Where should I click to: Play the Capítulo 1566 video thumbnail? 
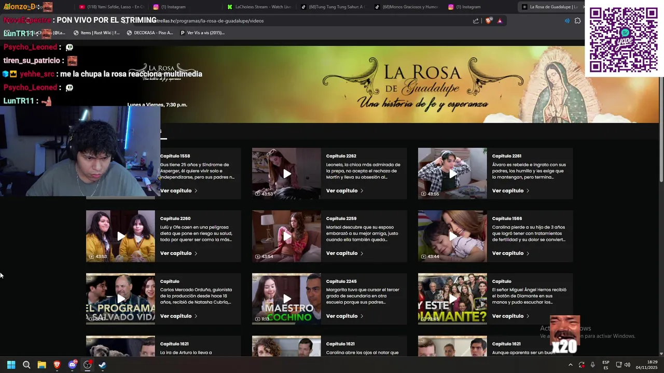coord(452,236)
